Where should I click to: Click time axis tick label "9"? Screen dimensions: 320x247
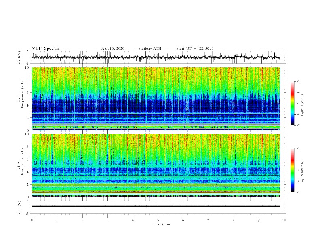[x=259, y=220]
